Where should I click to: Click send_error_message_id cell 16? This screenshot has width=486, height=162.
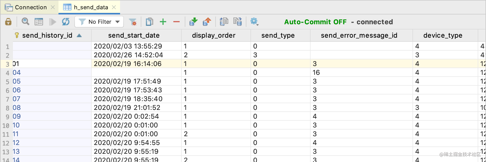pos(361,72)
